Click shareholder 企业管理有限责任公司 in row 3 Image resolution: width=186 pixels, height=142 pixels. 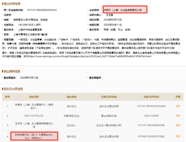pos(34,125)
